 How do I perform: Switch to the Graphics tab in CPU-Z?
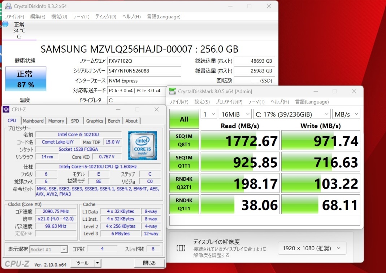coord(95,121)
